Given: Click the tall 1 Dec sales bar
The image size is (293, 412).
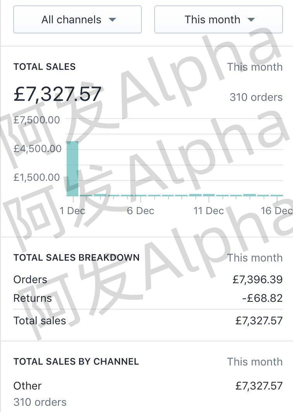Looking at the screenshot, I should pyautogui.click(x=72, y=169).
